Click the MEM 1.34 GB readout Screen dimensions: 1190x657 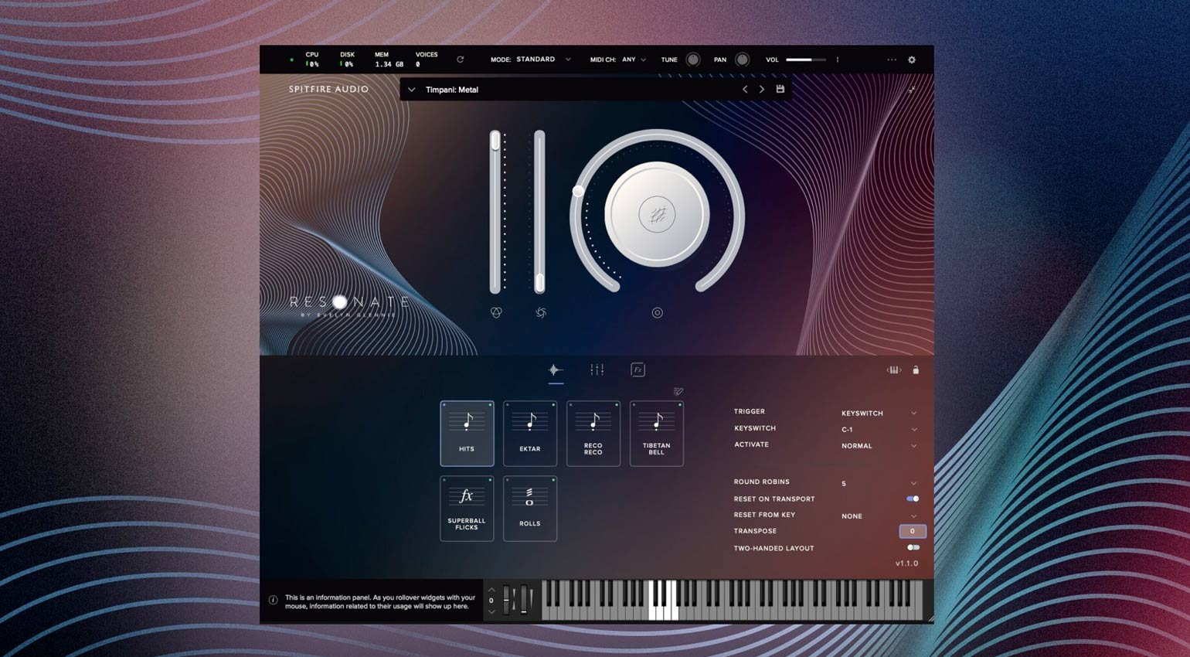tap(389, 60)
